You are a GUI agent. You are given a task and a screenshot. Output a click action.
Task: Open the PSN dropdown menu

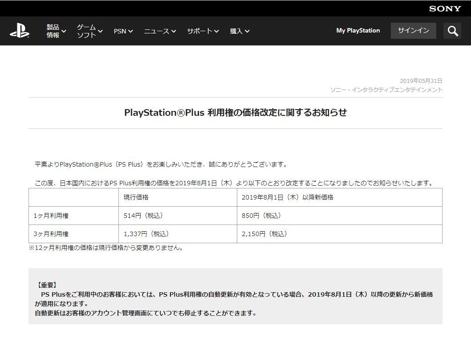click(123, 31)
